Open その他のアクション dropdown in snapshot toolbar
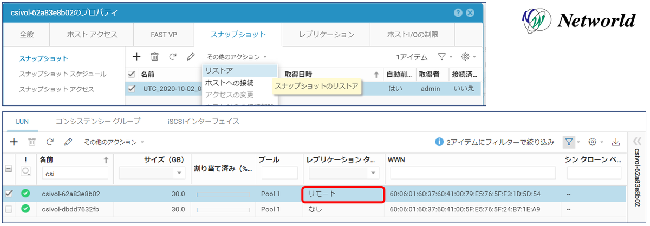650x226 pixels. tap(237, 56)
